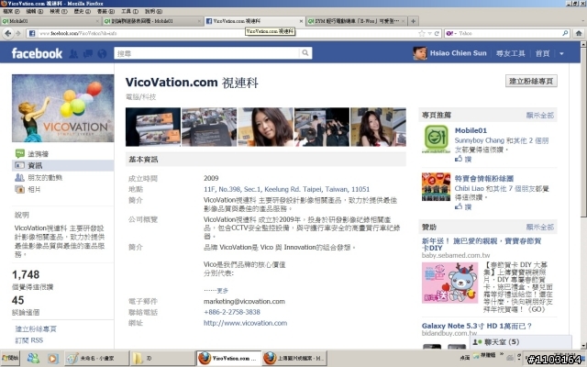The height and width of the screenshot is (367, 587).
Task: Open the Firefox home page icon
Action: pos(579,33)
